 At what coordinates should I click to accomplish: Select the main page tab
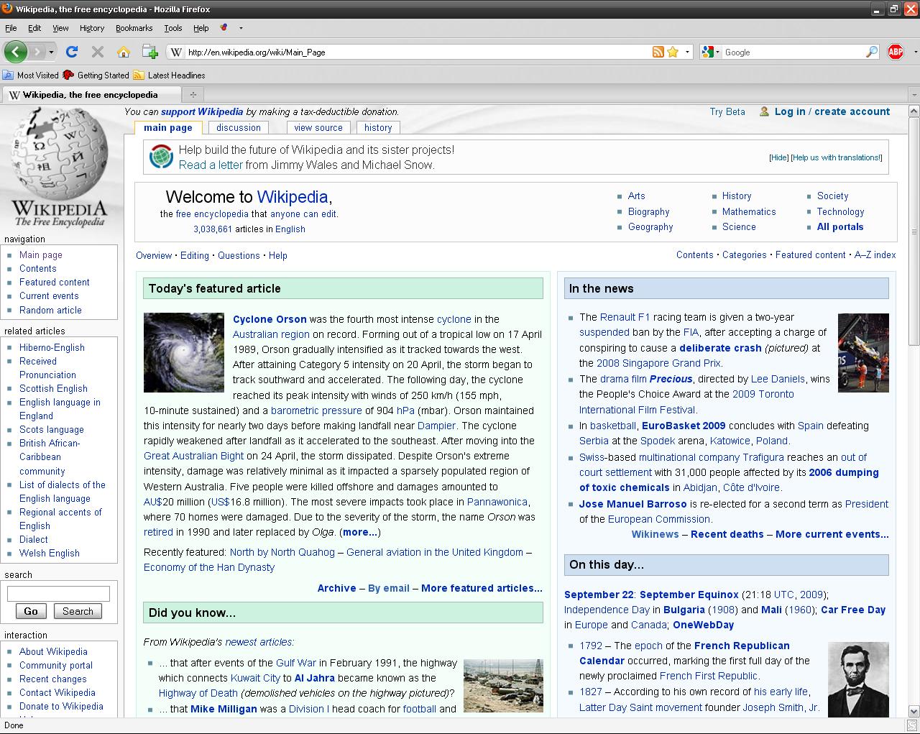coord(168,128)
